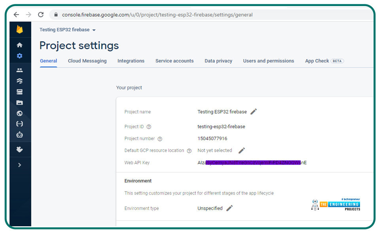Switch to the Service accounts tab

pos(174,61)
